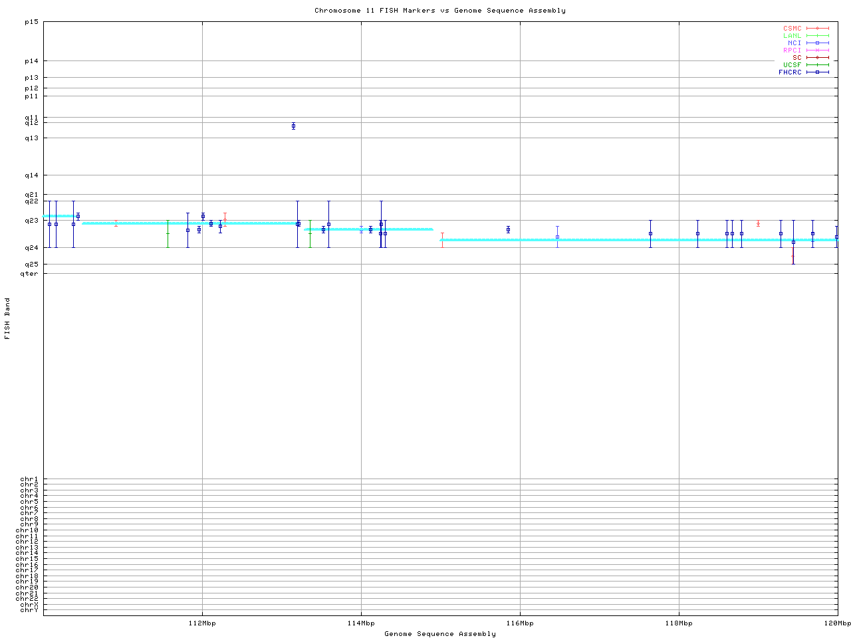Click the chart title about Chromosome 11

440,11
